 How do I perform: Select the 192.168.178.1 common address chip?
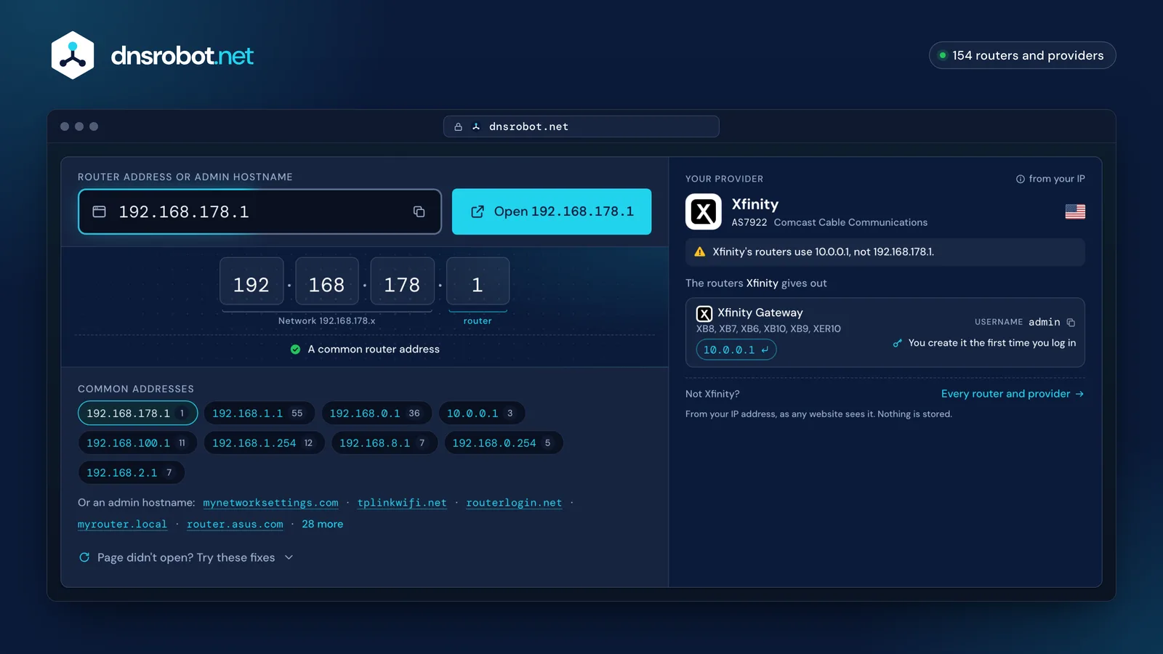tap(138, 413)
